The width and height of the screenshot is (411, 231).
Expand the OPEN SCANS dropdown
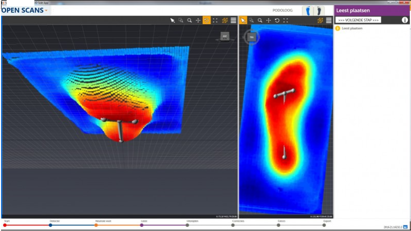pyautogui.click(x=46, y=10)
